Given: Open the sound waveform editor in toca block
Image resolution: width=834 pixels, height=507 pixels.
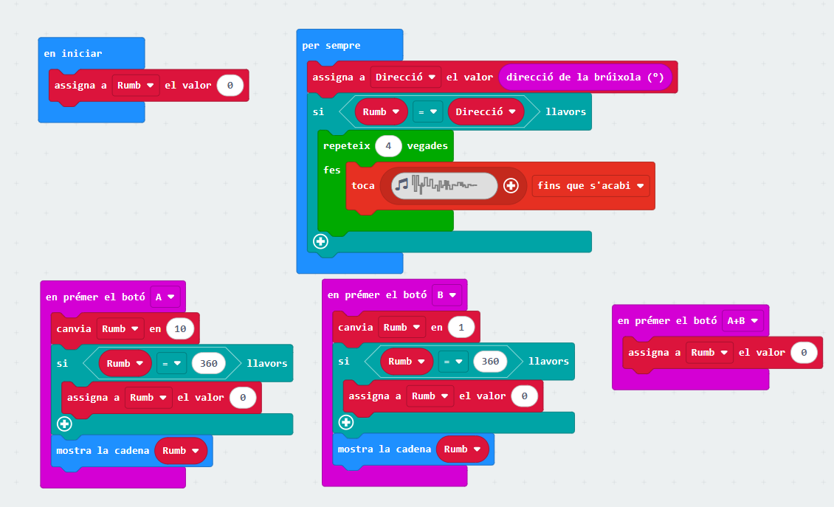Looking at the screenshot, I should pos(444,186).
